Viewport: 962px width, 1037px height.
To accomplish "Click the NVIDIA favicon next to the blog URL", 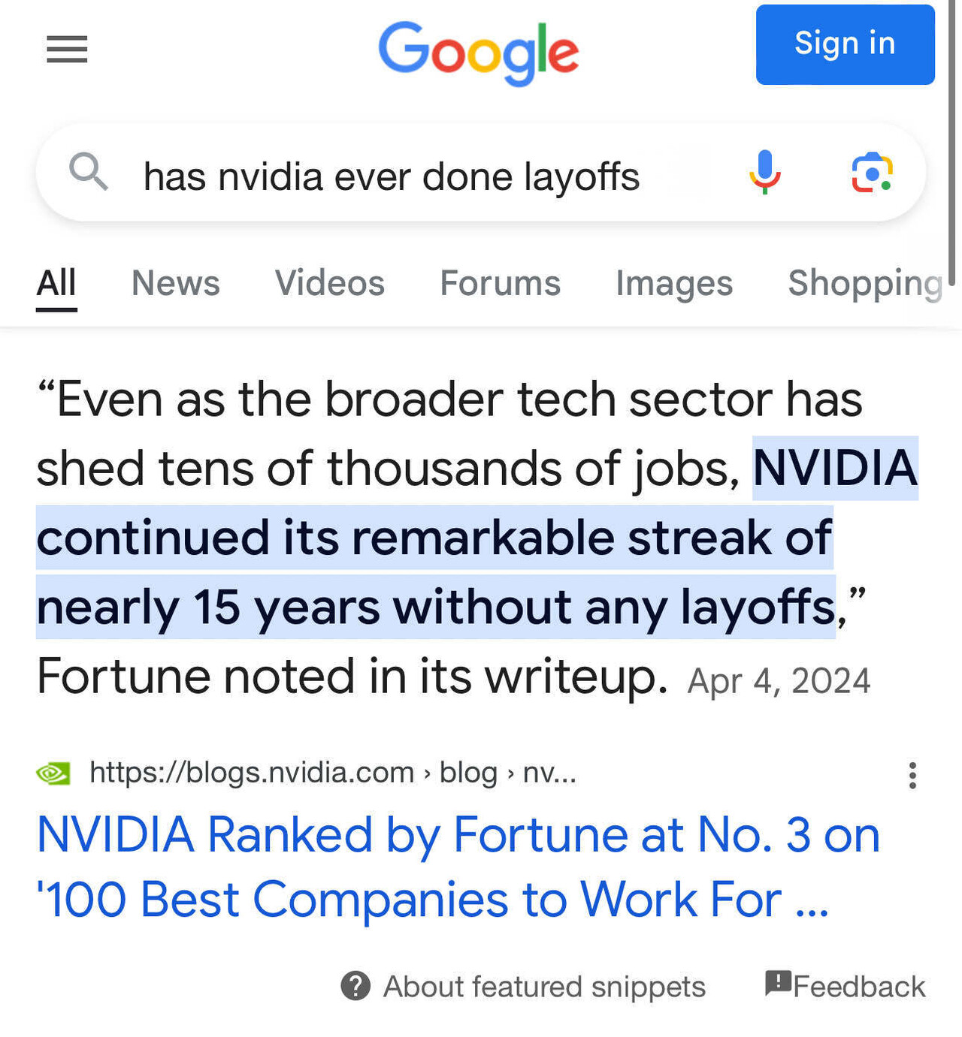I will (53, 772).
